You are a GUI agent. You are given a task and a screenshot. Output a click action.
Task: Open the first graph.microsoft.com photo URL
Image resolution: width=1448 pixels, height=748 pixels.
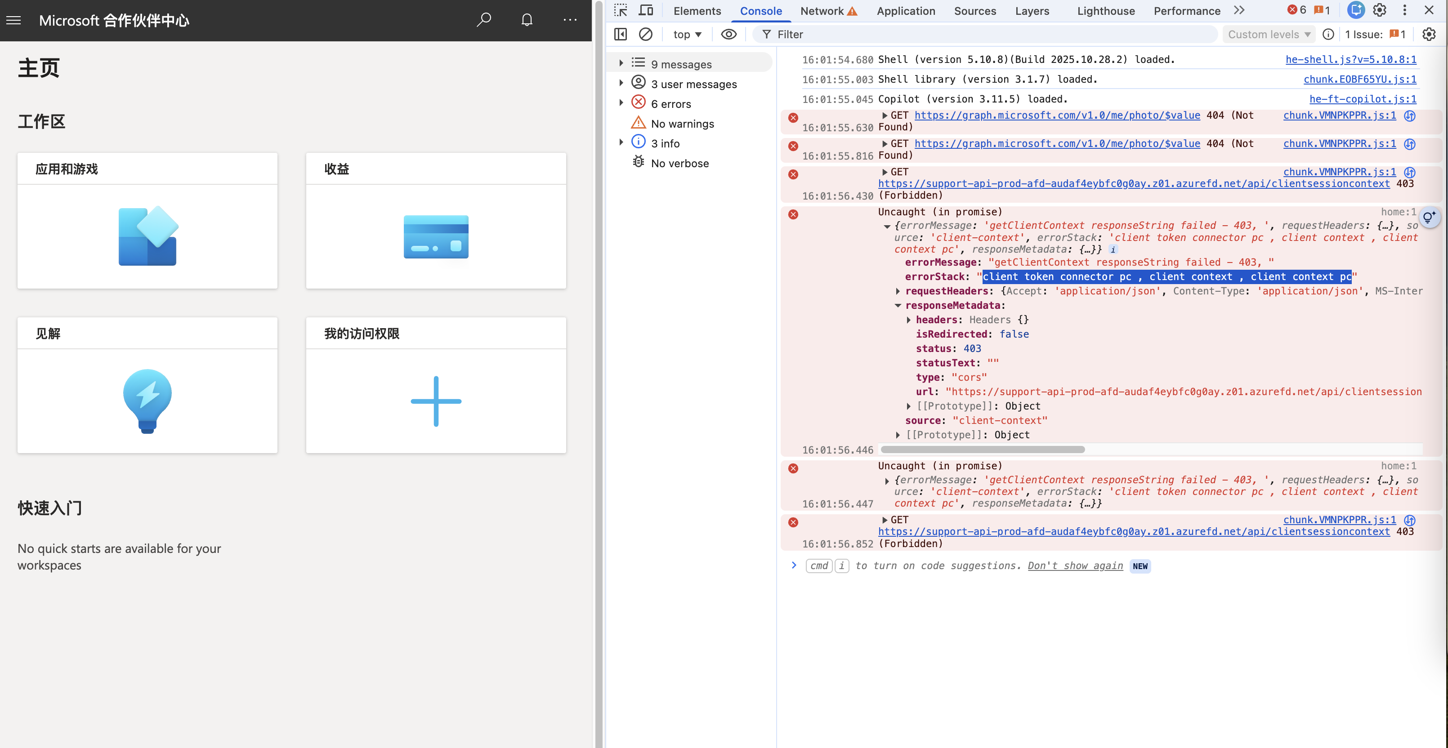point(1057,115)
